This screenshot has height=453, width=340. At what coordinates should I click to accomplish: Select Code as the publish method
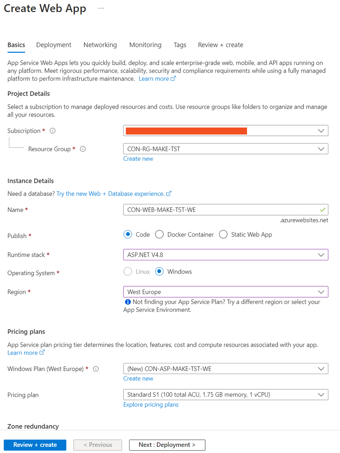tap(128, 234)
